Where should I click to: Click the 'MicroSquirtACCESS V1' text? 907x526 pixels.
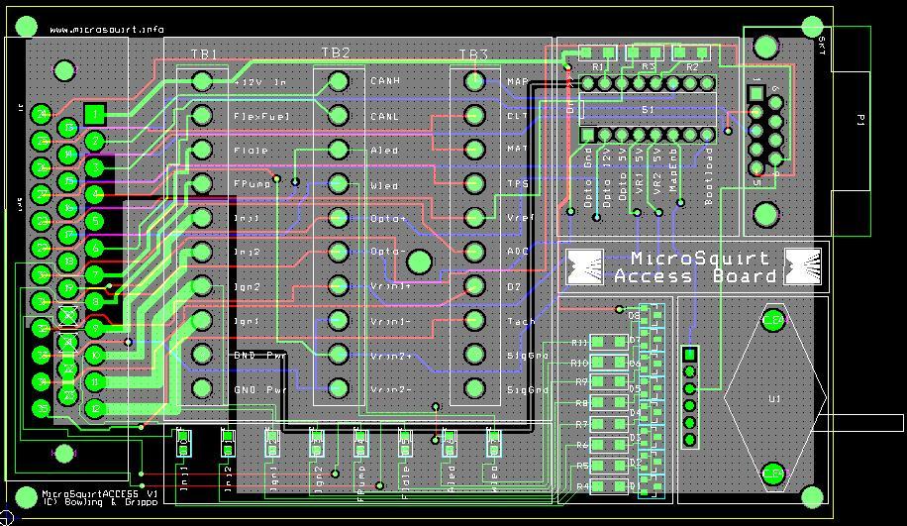pyautogui.click(x=99, y=494)
